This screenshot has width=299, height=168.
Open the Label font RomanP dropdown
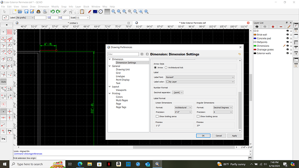200,77
